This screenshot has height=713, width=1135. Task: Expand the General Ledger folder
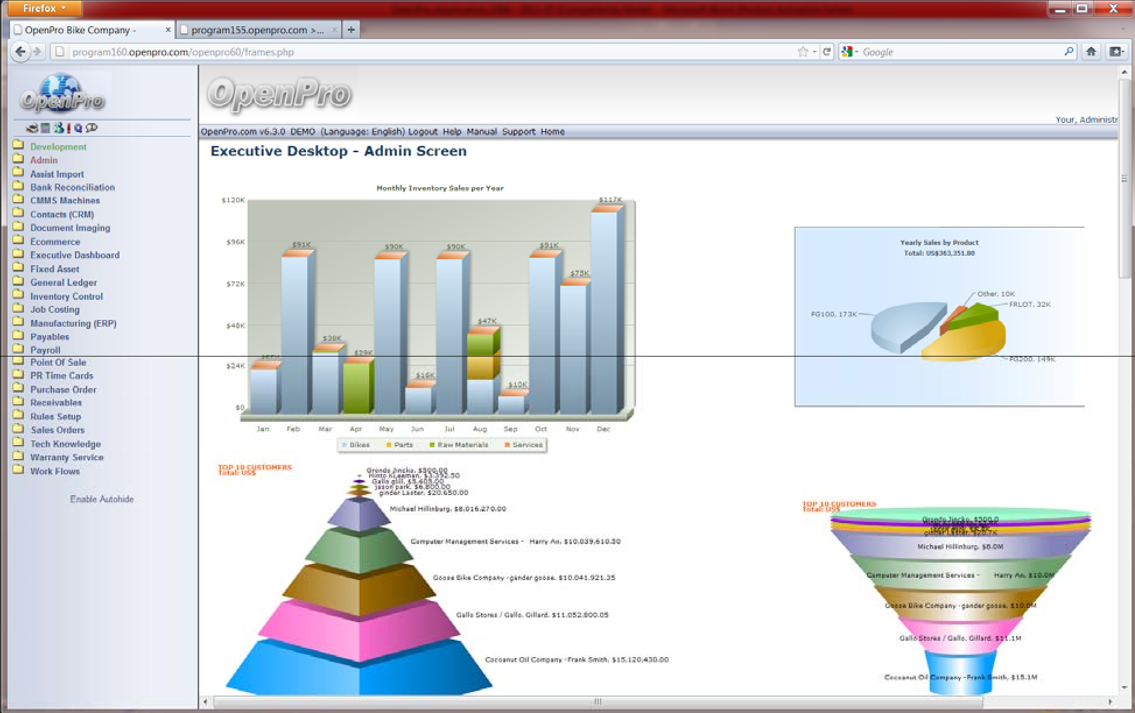click(x=64, y=283)
